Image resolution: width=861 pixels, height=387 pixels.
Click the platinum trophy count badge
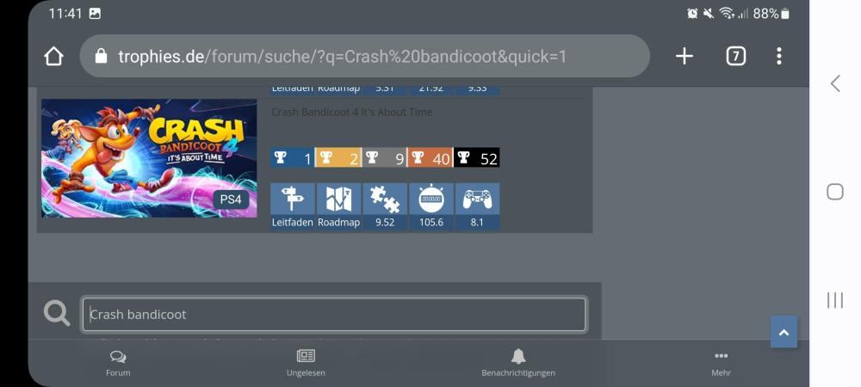(x=292, y=158)
